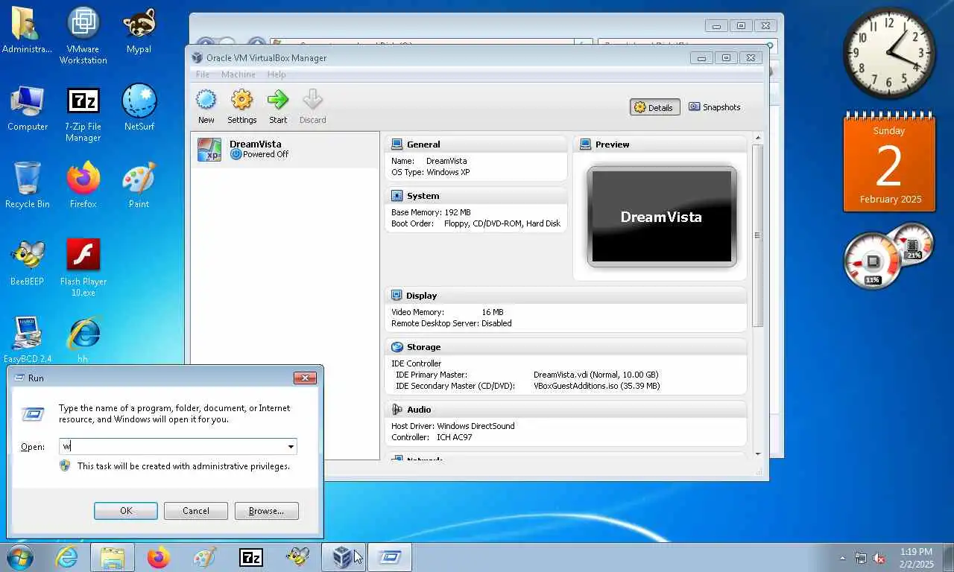Click the vertical scrollbar thumb in details pane
This screenshot has width=954, height=572.
pyautogui.click(x=758, y=235)
